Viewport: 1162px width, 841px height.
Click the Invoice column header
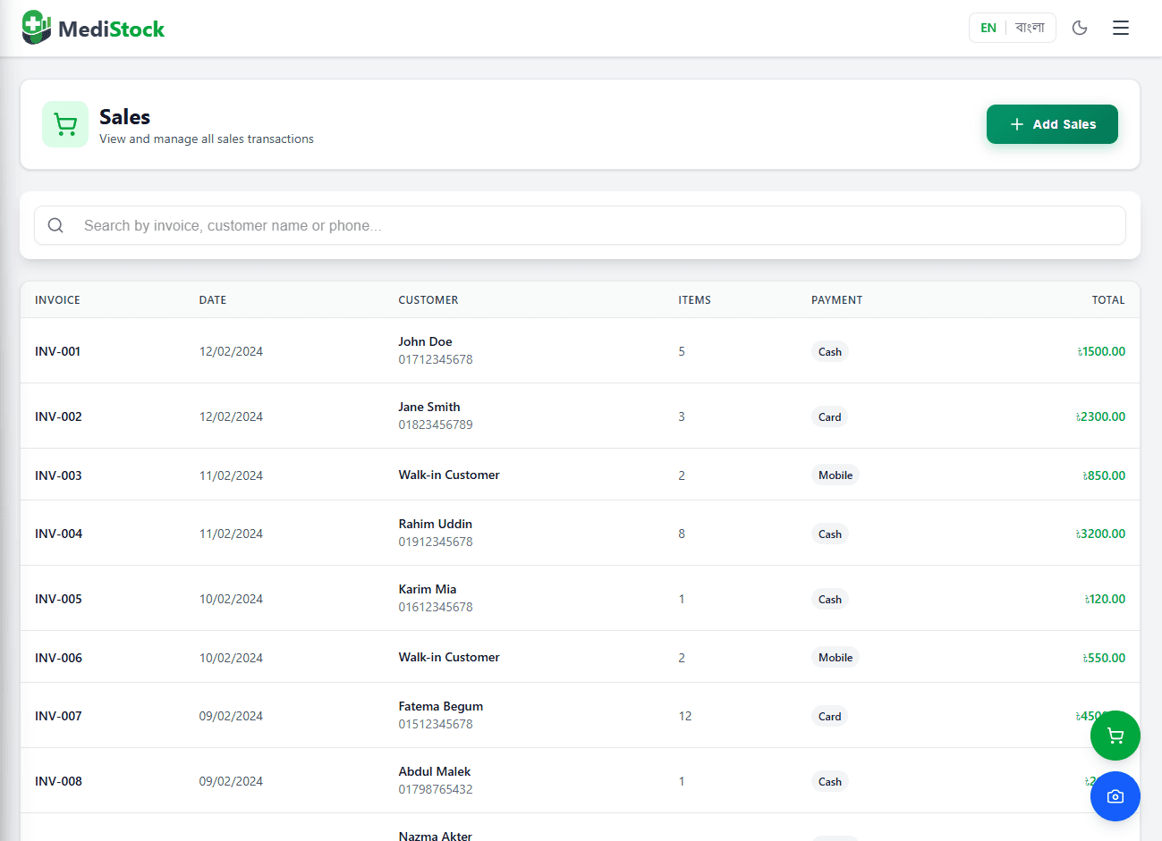57,300
